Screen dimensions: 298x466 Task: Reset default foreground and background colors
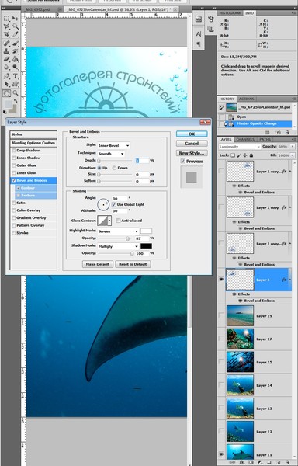tap(5, 113)
